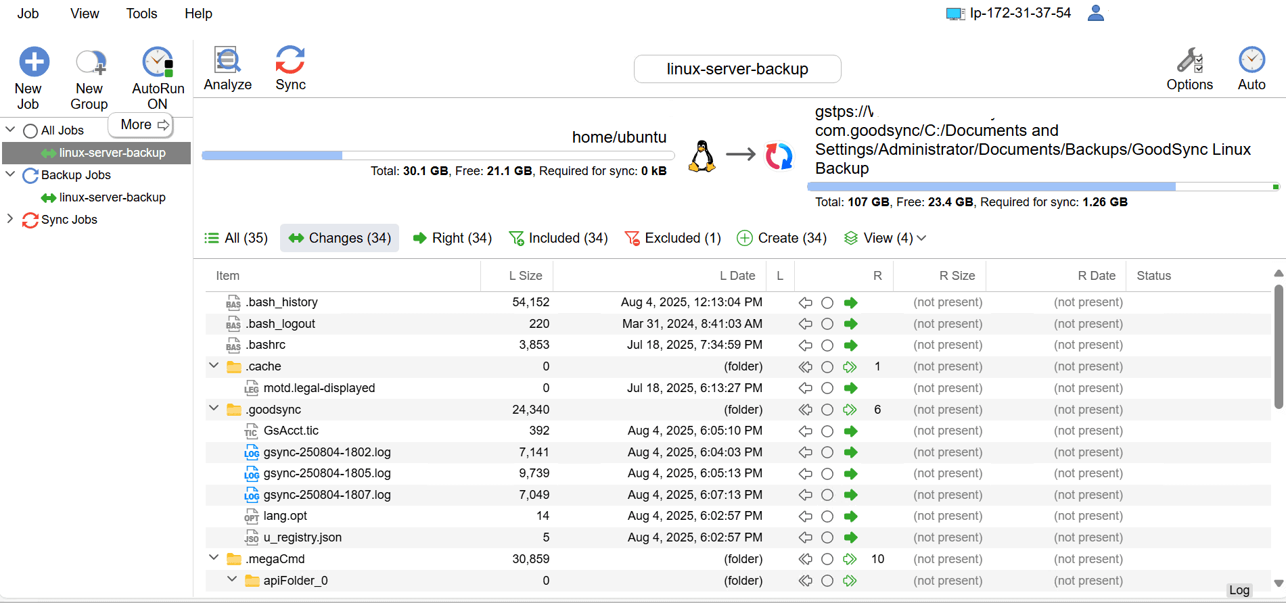
Task: Collapse the All Jobs tree node
Action: point(10,128)
